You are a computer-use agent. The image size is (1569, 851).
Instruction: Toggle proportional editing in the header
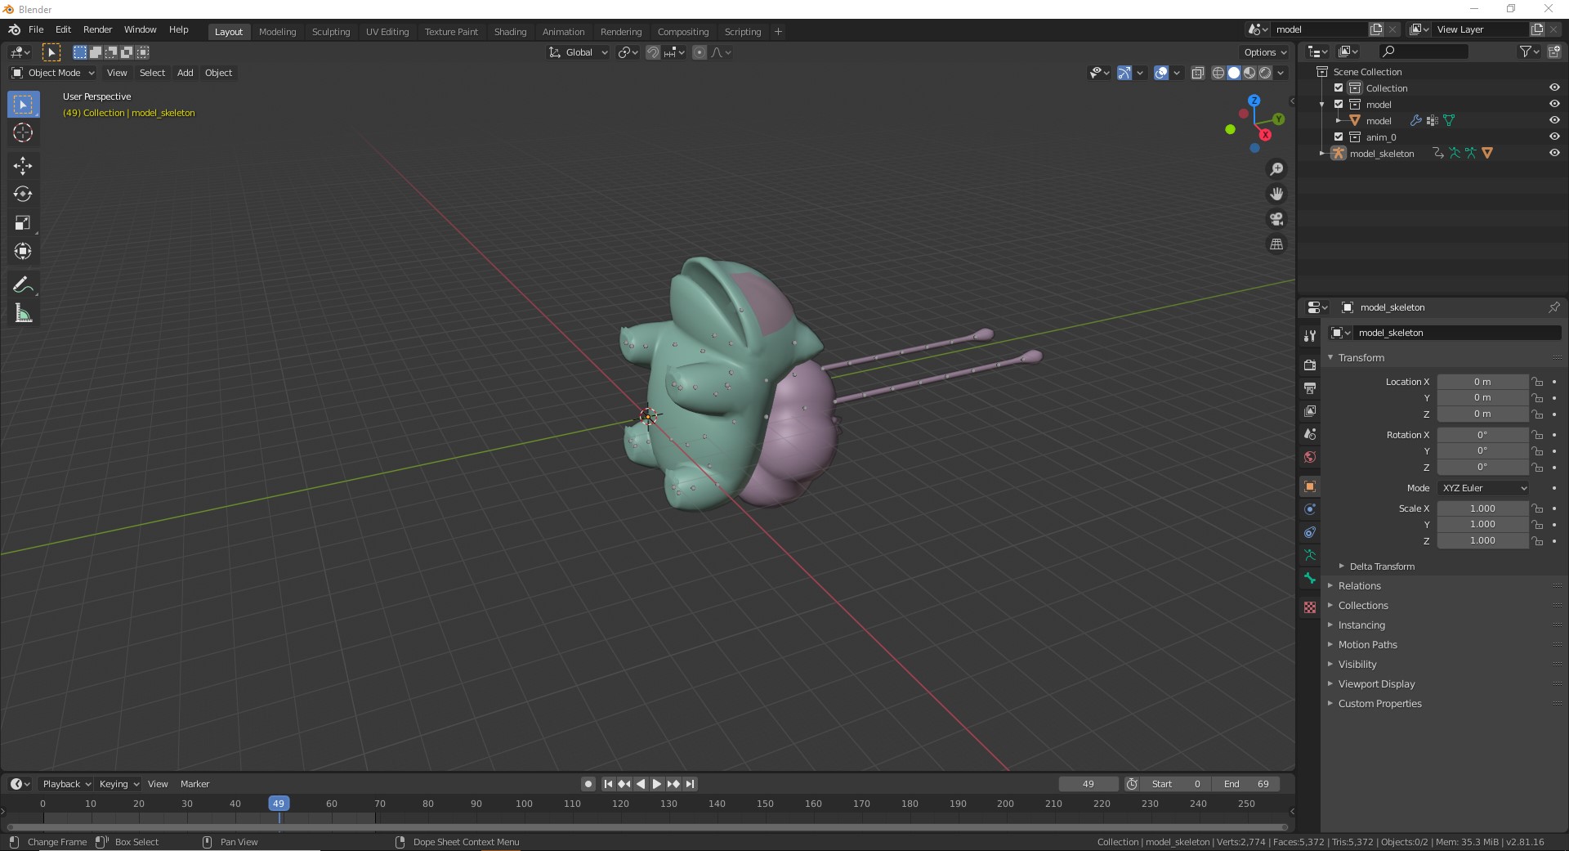pos(700,52)
